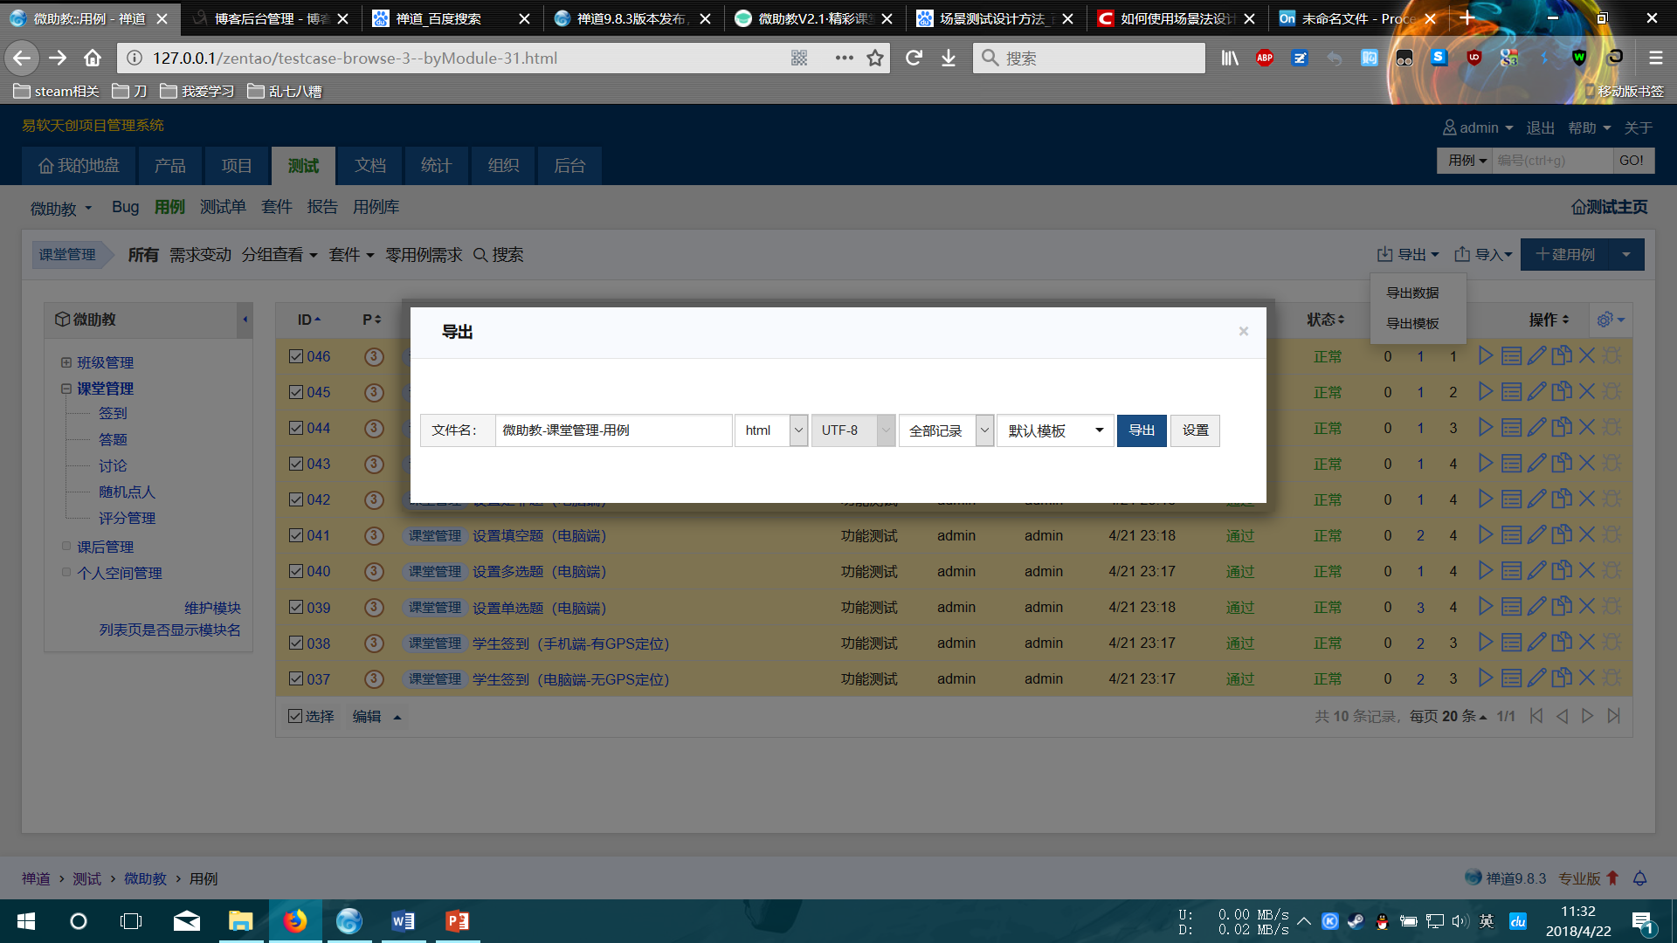Click edit pencil for case 039
1677x943 pixels.
click(x=1536, y=607)
